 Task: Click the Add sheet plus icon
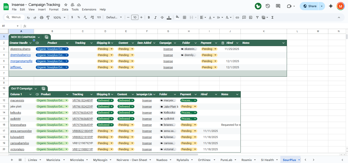coord(12,160)
